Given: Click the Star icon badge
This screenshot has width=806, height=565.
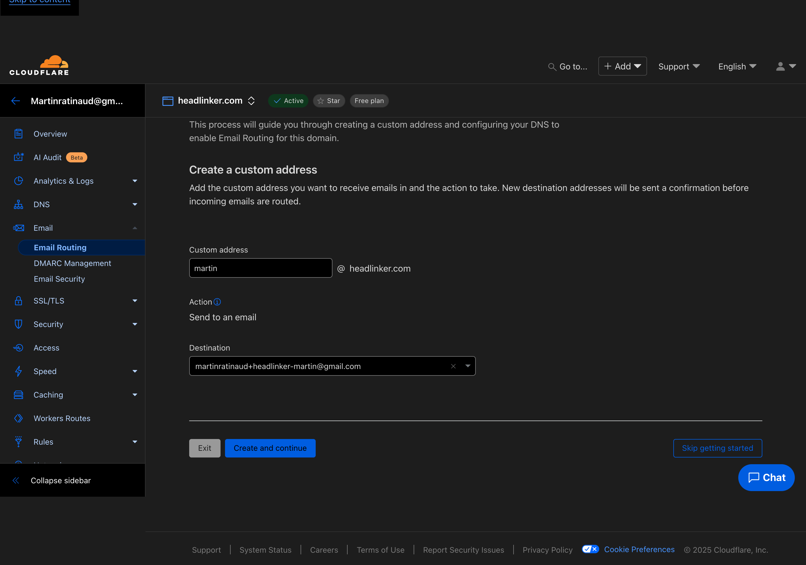Looking at the screenshot, I should [329, 101].
